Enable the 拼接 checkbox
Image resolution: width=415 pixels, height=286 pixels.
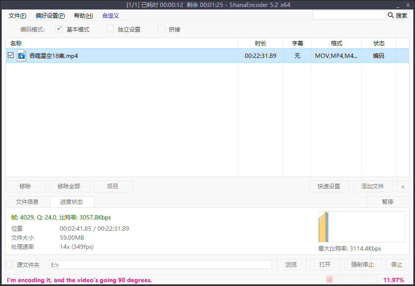tap(162, 29)
